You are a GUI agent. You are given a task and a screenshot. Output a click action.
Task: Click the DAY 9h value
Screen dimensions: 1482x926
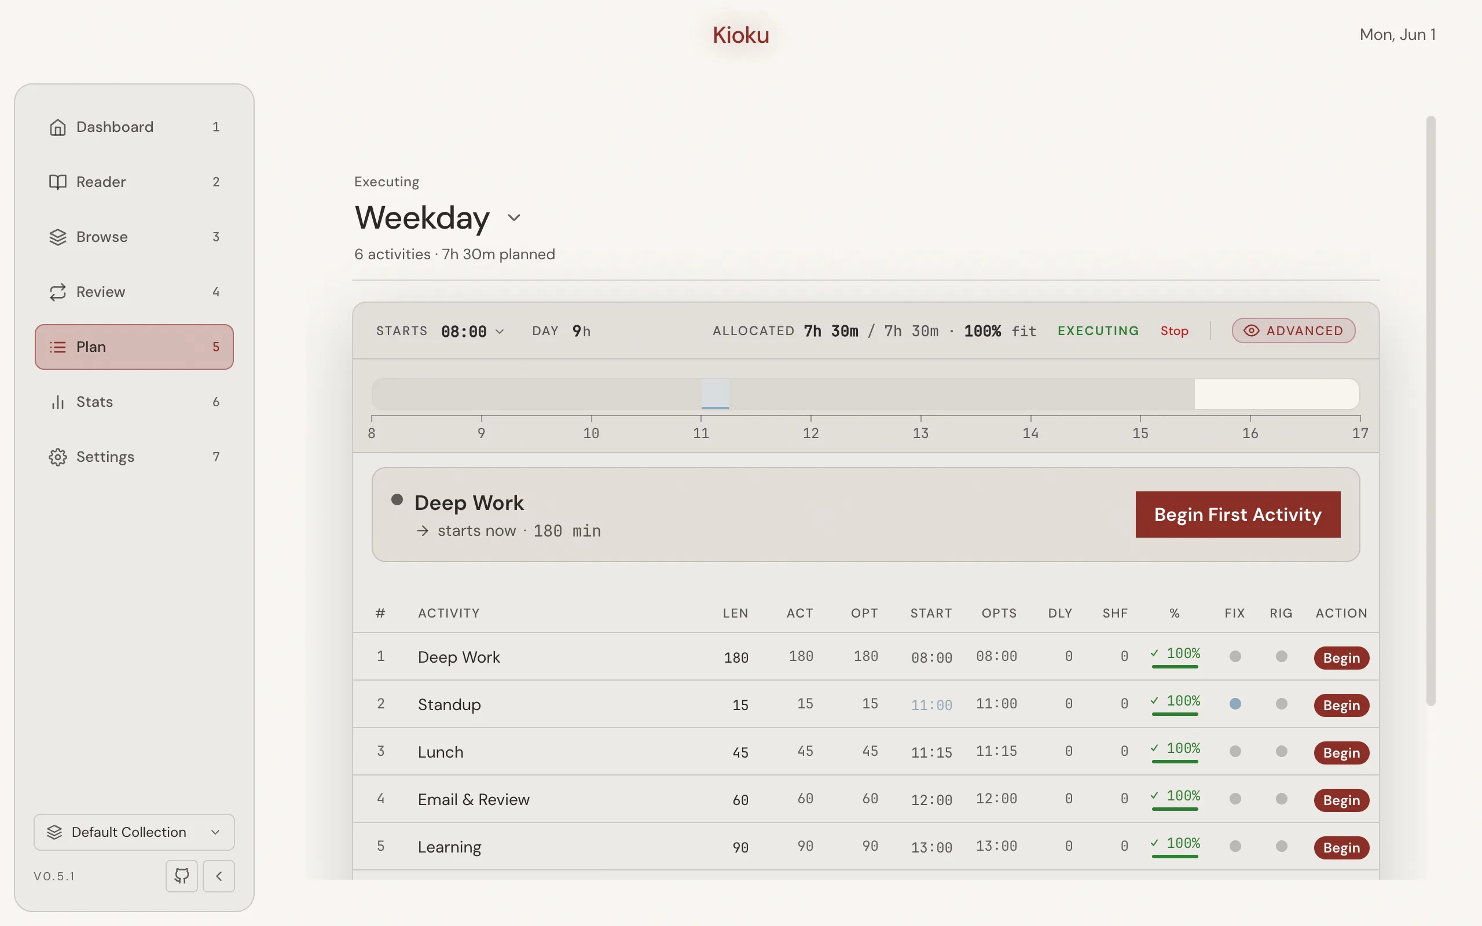point(581,331)
